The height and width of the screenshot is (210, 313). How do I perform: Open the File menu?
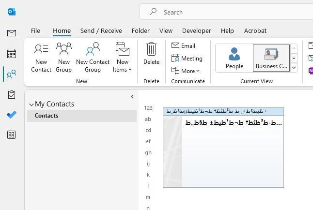click(x=35, y=30)
